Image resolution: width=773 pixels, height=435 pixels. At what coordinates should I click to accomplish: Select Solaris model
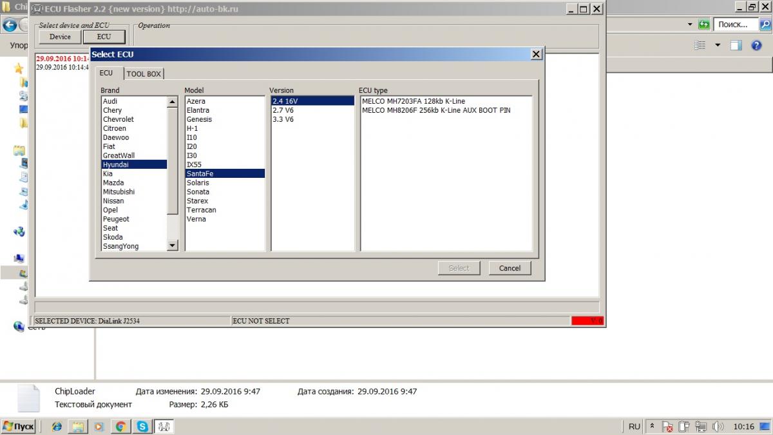[225, 182]
